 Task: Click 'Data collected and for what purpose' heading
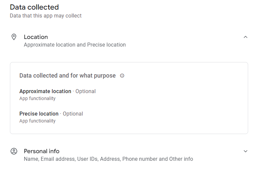(67, 76)
